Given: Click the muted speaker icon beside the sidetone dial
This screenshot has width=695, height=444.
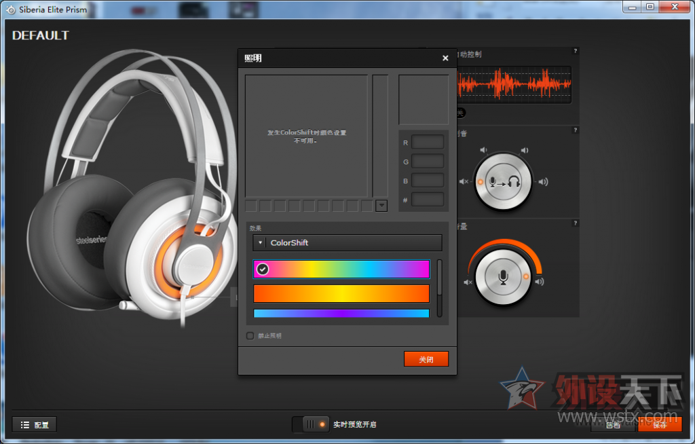Looking at the screenshot, I should point(464,181).
